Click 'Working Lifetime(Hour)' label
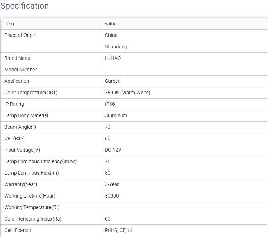This screenshot has height=237, width=268. (30, 196)
